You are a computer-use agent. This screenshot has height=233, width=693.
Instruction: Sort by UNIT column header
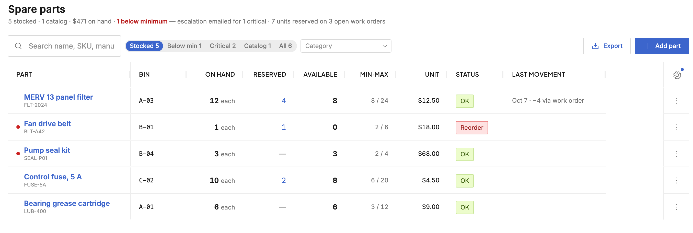[432, 75]
